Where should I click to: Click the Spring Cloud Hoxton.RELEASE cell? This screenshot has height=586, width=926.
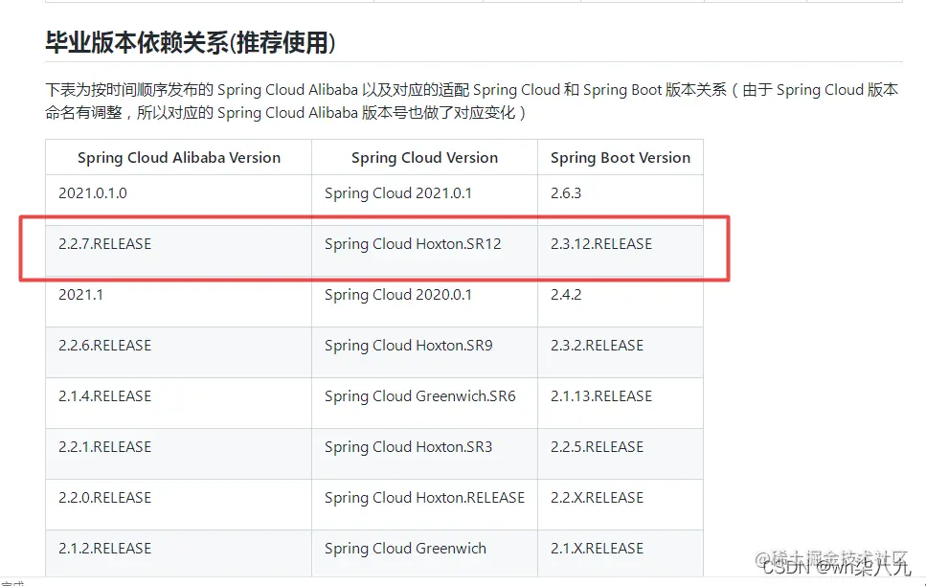coord(424,505)
